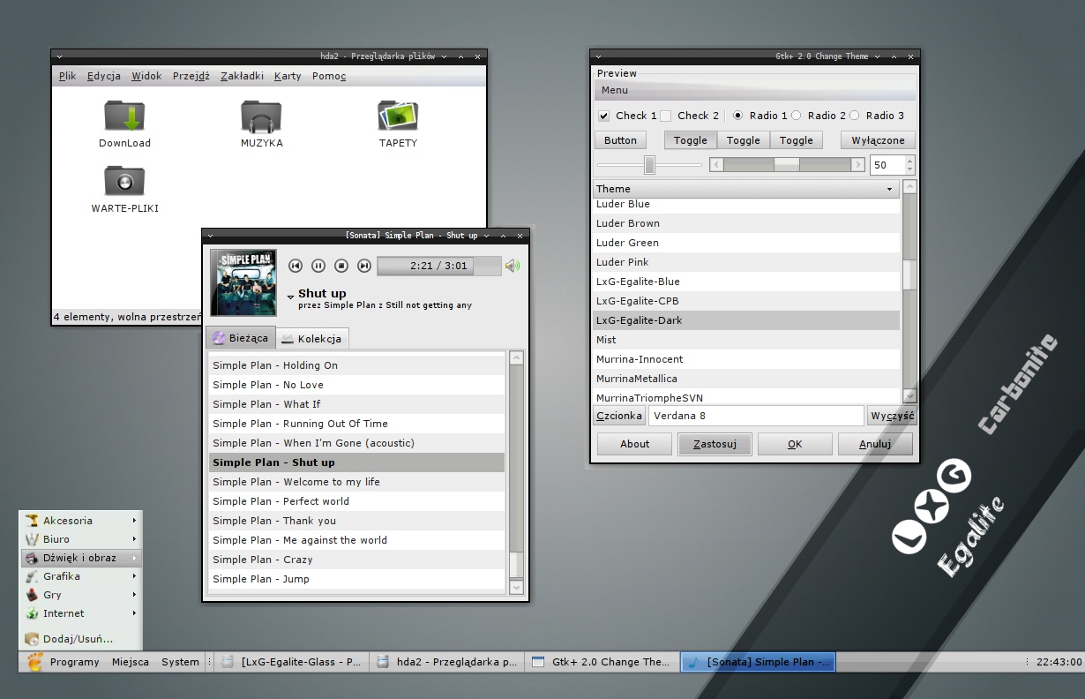This screenshot has width=1085, height=699.
Task: Open the DownLoad folder icon
Action: (x=124, y=116)
